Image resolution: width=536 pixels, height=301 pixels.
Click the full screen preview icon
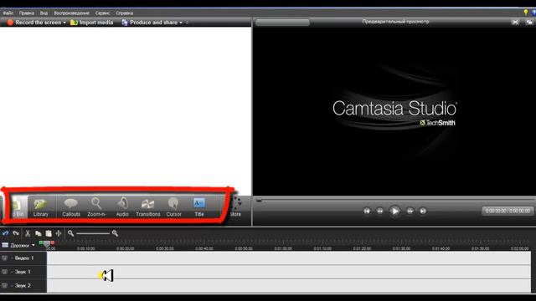click(x=515, y=23)
